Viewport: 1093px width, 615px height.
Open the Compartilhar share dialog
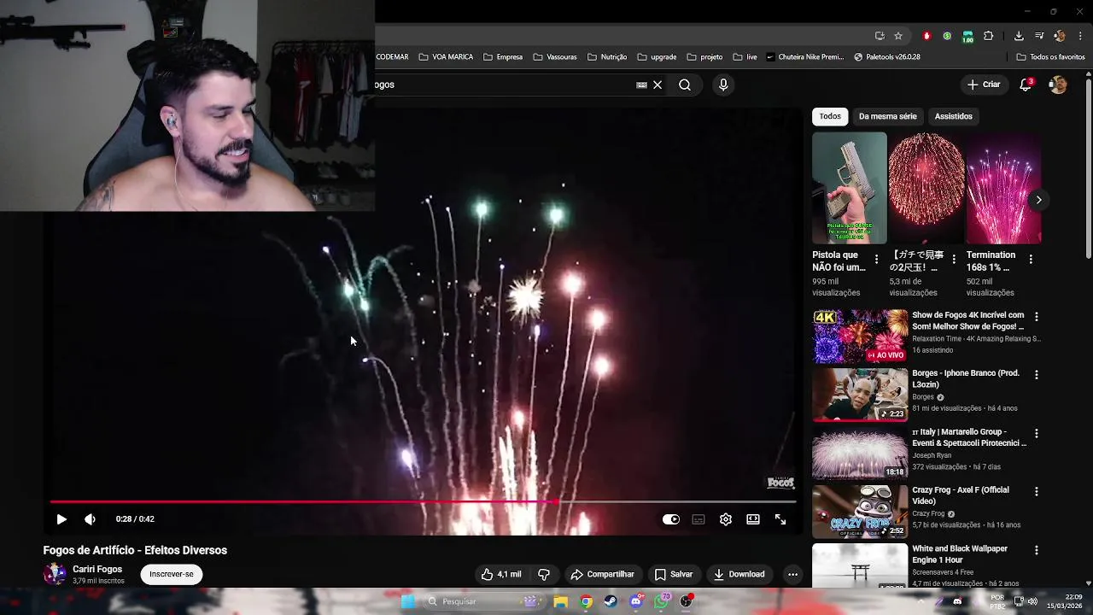tap(602, 574)
